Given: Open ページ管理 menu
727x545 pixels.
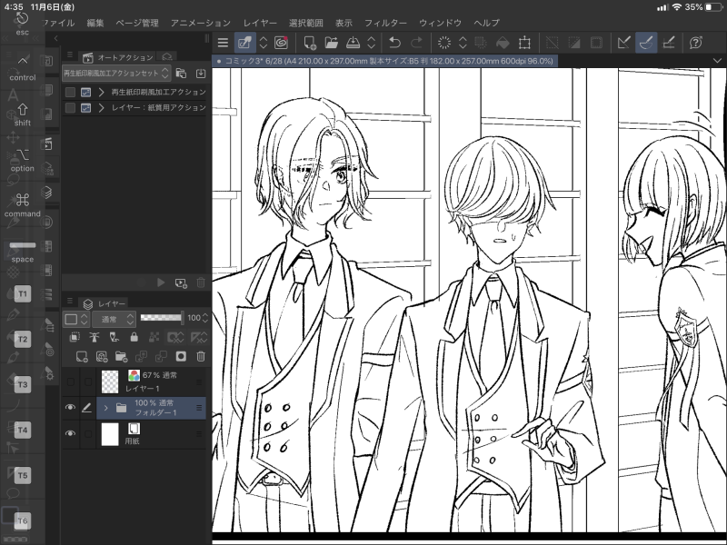Looking at the screenshot, I should (x=137, y=23).
